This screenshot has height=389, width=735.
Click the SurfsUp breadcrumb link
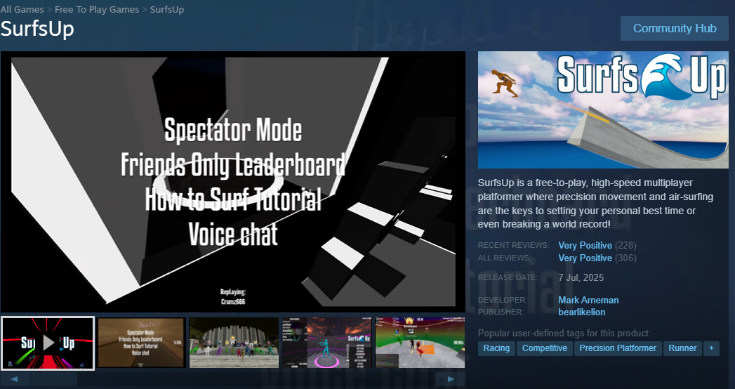167,9
